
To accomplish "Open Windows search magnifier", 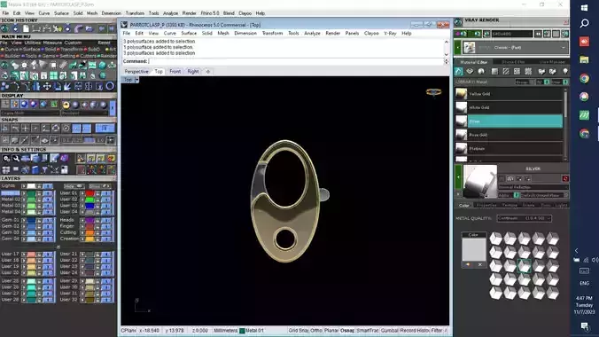I will (584, 24).
